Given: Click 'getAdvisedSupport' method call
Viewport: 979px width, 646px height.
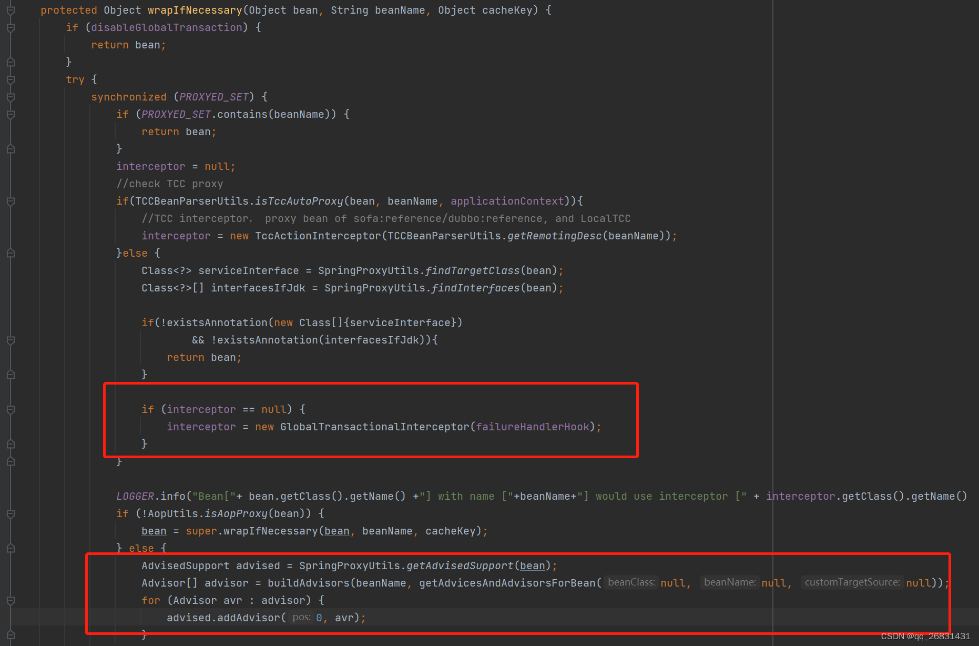Looking at the screenshot, I should click(460, 566).
